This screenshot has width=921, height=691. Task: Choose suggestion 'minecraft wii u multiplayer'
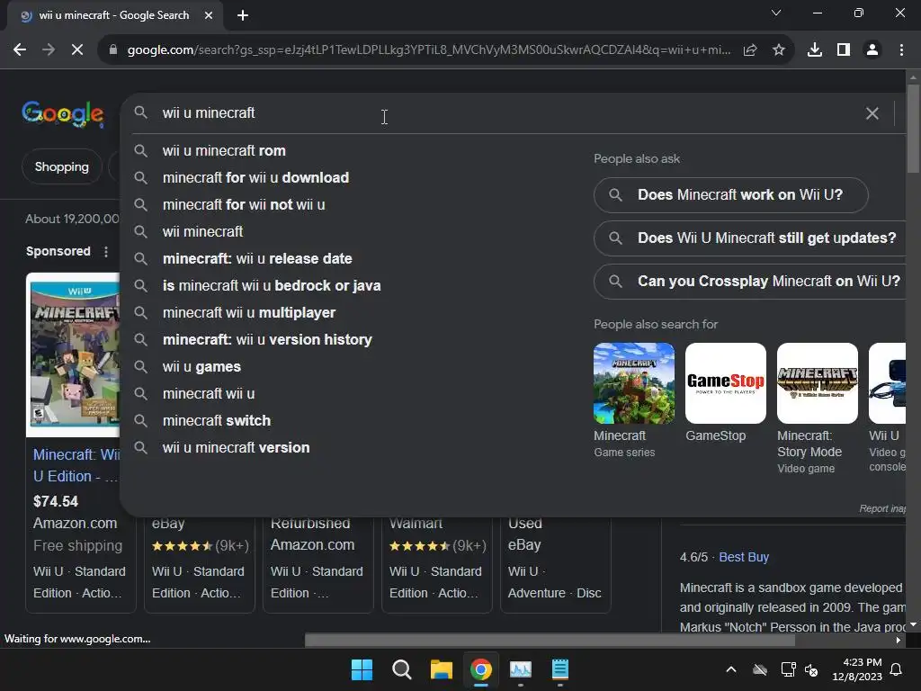[x=249, y=313]
